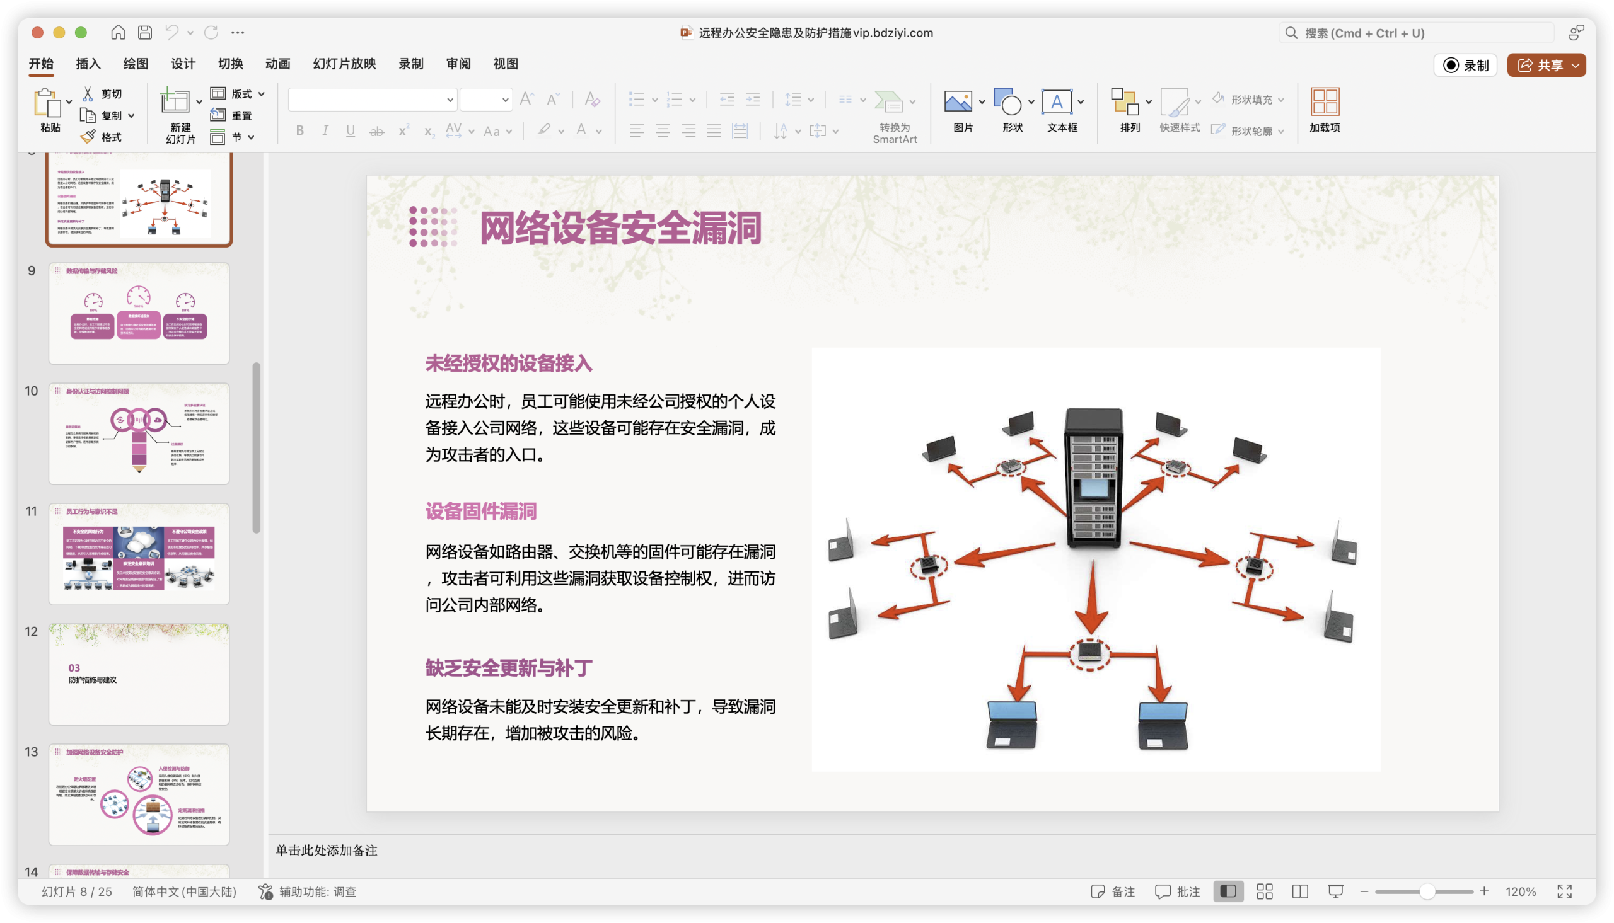Click the Comments (批注) button
The height and width of the screenshot is (923, 1614).
[1177, 891]
